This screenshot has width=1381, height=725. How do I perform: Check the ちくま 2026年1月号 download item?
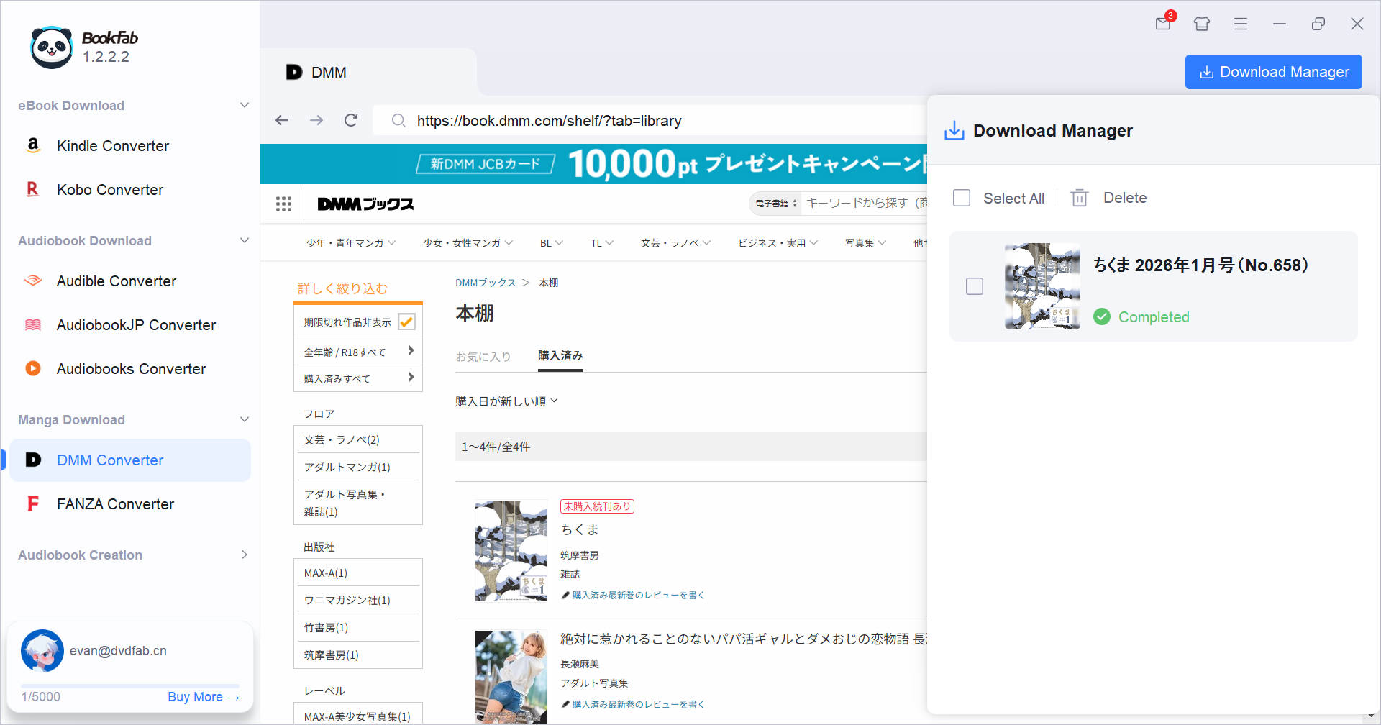click(975, 286)
